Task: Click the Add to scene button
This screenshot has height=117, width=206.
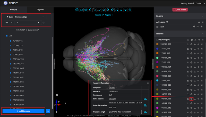Action: 23,111
